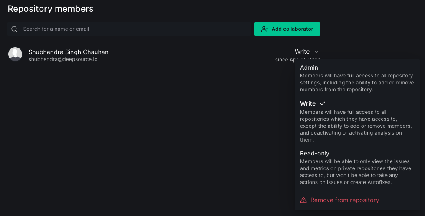Click the warning triangle icon beside Remove
Screen dimensions: 425x216
click(x=303, y=200)
